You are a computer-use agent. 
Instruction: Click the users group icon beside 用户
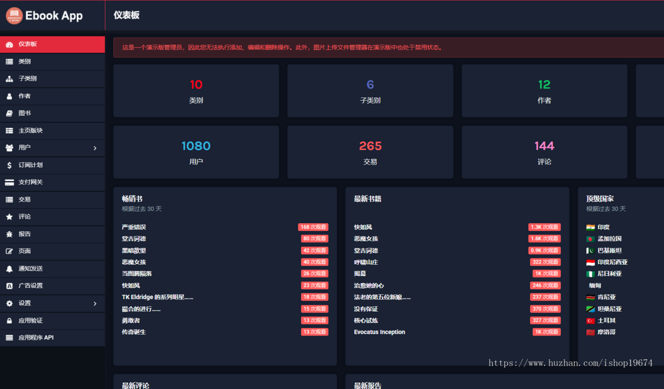coord(9,148)
